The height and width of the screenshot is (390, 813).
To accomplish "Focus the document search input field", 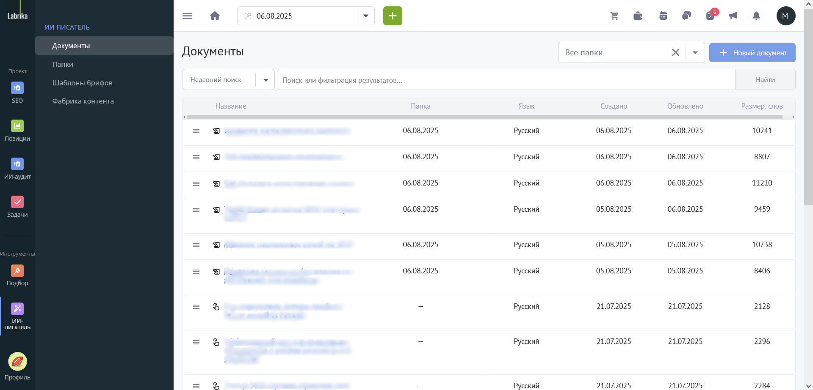I will coord(506,80).
